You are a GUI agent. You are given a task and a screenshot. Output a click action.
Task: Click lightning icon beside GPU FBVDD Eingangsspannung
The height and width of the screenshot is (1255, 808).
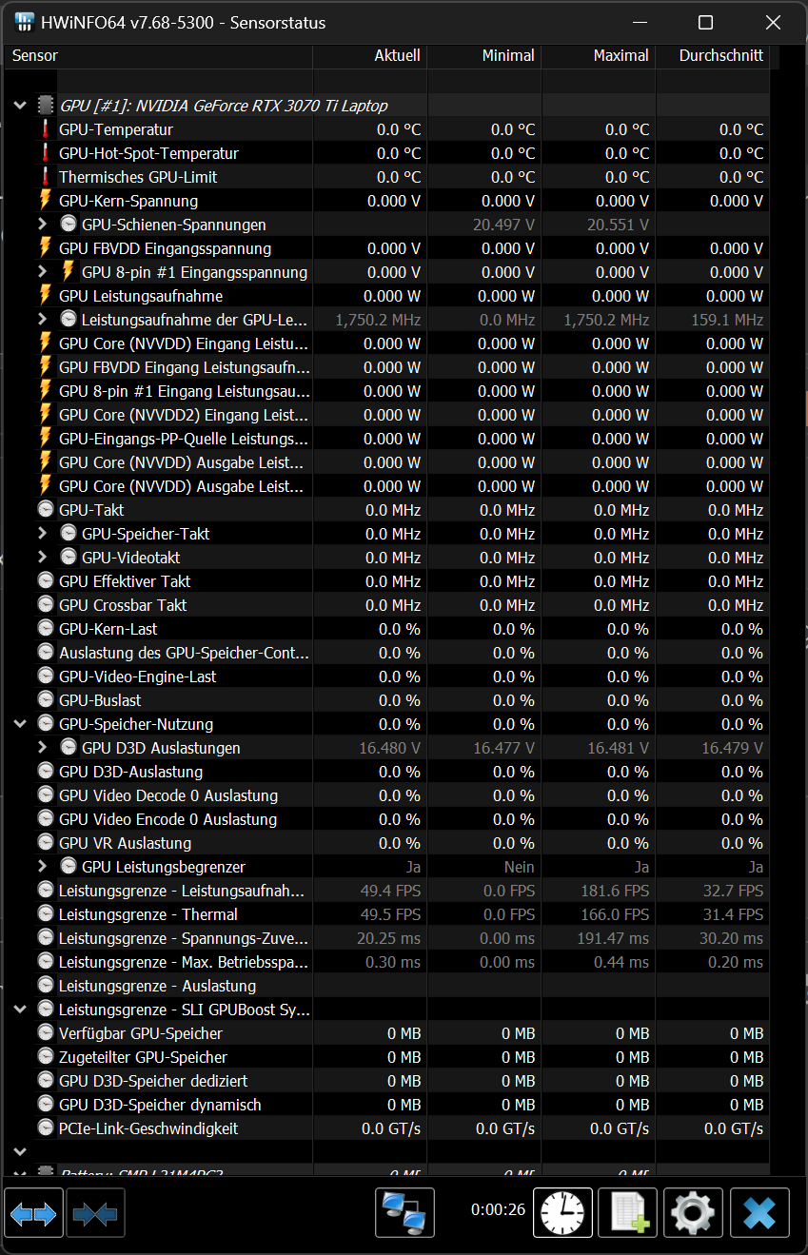pos(45,248)
